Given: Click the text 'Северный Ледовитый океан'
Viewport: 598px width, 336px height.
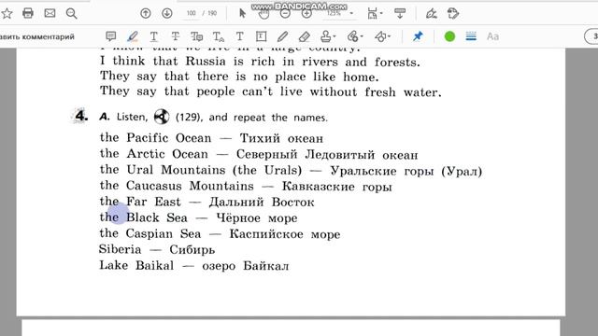Looking at the screenshot, I should [x=327, y=155].
